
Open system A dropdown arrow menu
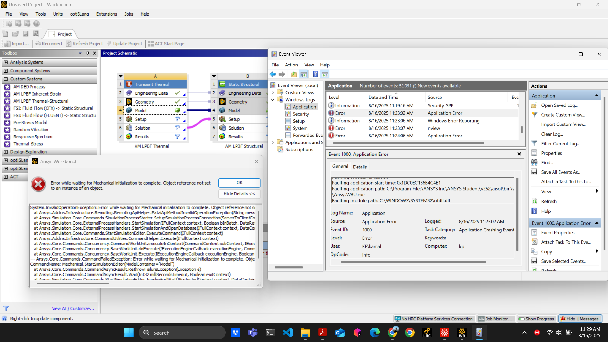click(121, 76)
